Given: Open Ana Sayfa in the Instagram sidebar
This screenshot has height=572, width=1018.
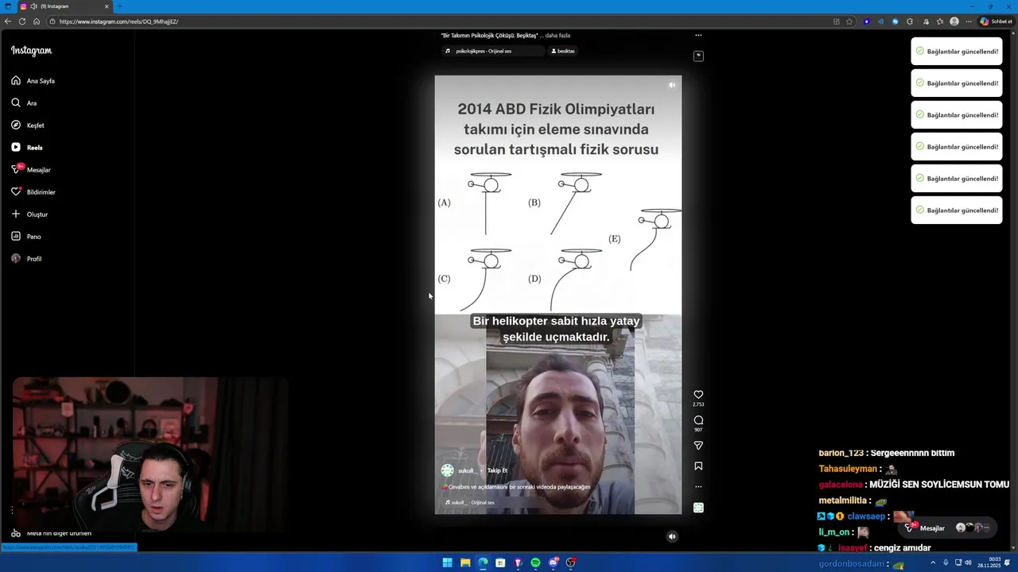Looking at the screenshot, I should point(33,81).
